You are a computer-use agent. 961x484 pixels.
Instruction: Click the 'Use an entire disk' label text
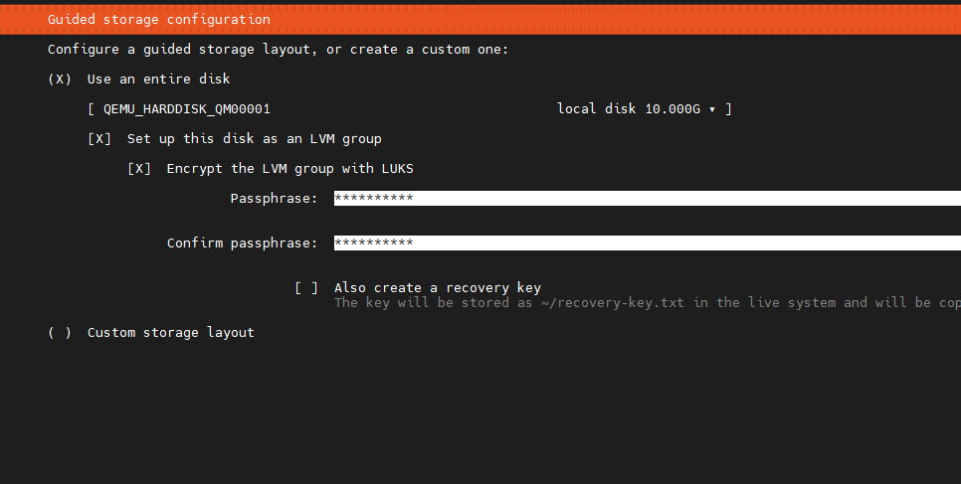158,79
